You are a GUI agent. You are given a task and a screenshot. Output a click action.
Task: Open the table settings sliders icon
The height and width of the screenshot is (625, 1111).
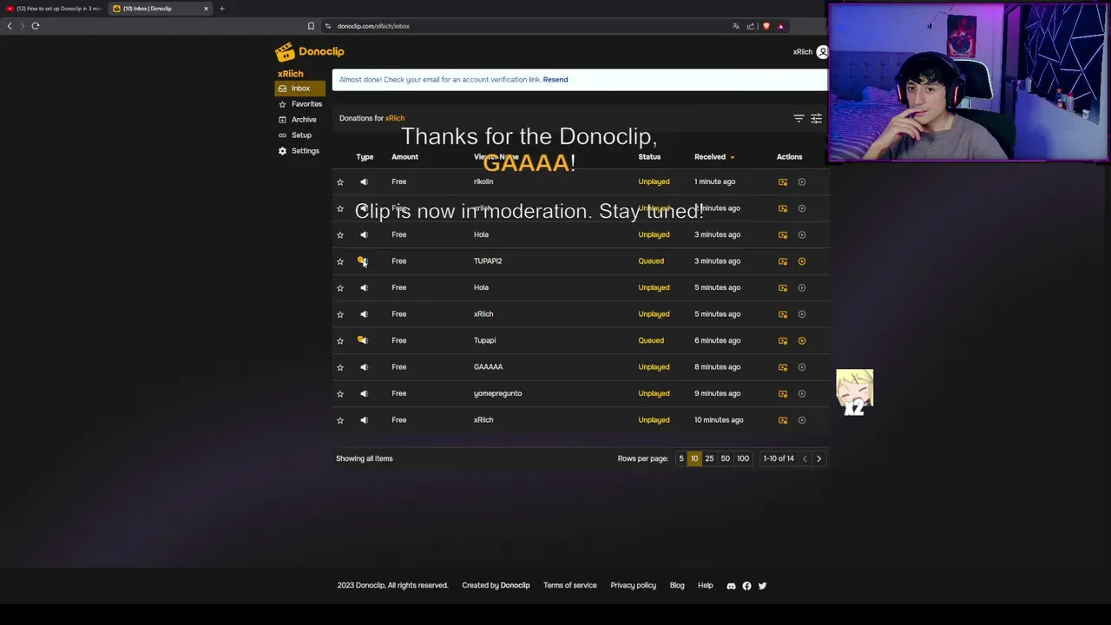click(x=816, y=118)
